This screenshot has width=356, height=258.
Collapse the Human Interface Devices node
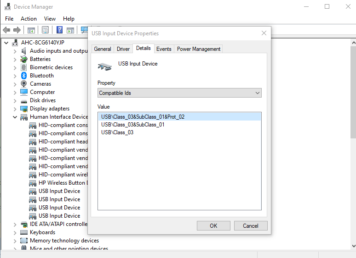(15, 117)
